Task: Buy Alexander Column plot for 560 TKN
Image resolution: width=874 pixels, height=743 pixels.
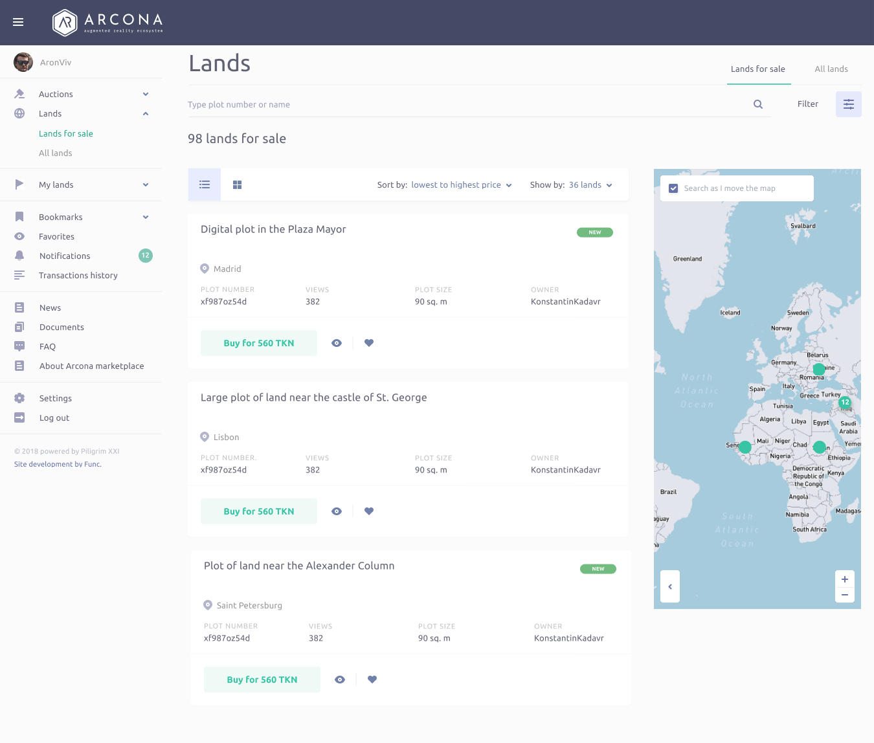Action: (262, 680)
